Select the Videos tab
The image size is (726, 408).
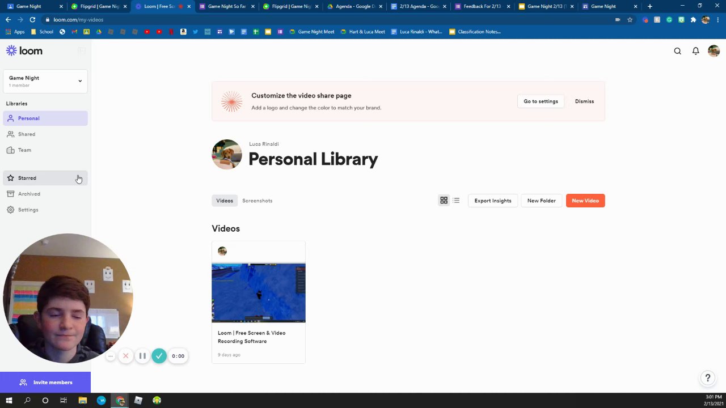click(x=225, y=201)
